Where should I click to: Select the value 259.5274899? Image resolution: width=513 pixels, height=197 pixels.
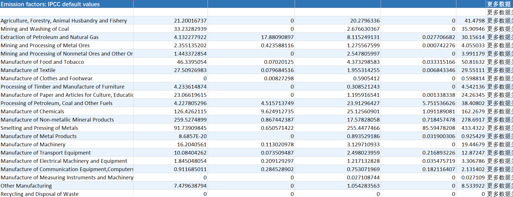point(171,120)
